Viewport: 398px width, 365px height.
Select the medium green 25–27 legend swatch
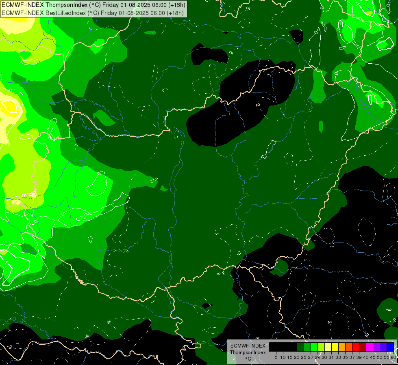point(307,347)
